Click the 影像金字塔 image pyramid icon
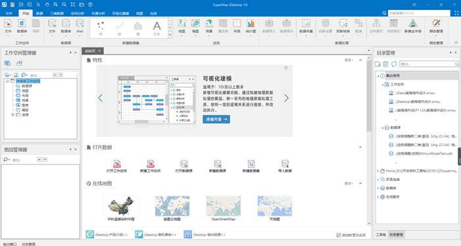Viewport: 461px width, 246px height. pyautogui.click(x=413, y=26)
